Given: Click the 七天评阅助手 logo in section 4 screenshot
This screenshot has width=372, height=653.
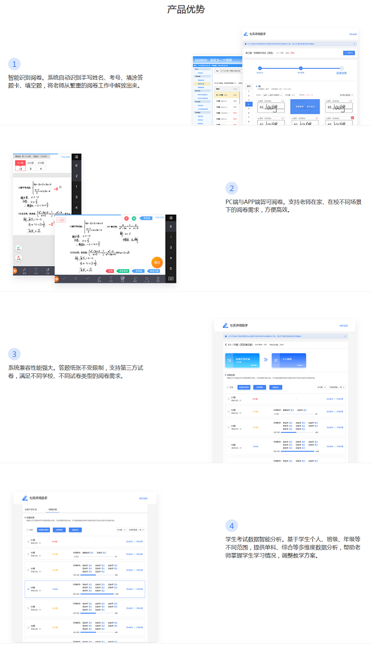Looking at the screenshot, I should click(34, 498).
